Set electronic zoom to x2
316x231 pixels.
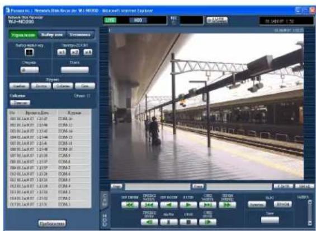pos(74,52)
